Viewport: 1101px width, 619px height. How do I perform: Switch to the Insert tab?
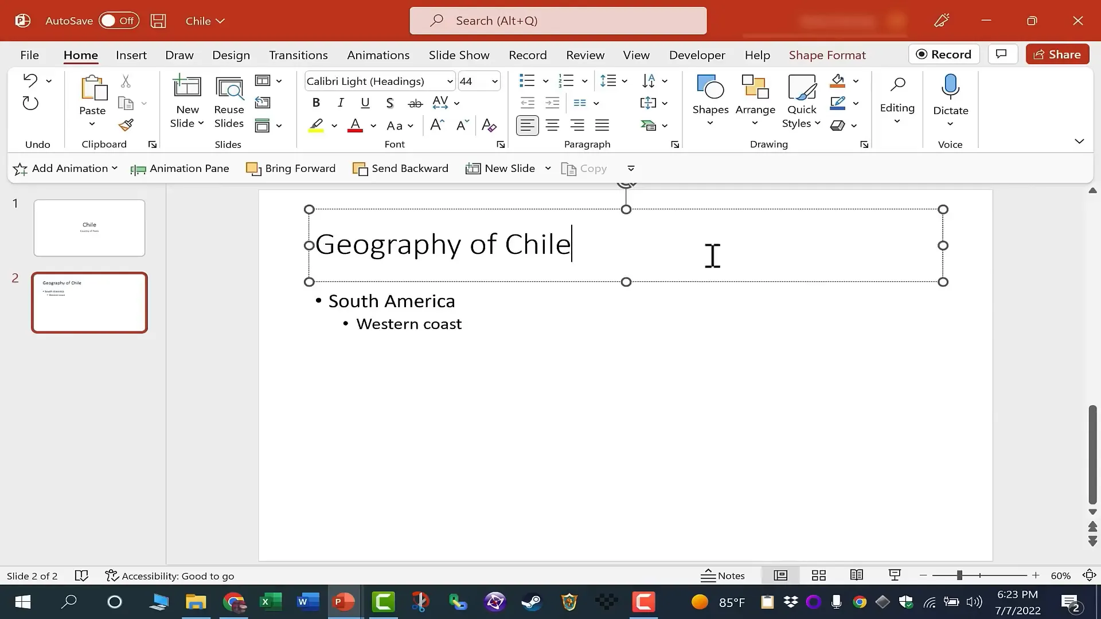pyautogui.click(x=131, y=55)
